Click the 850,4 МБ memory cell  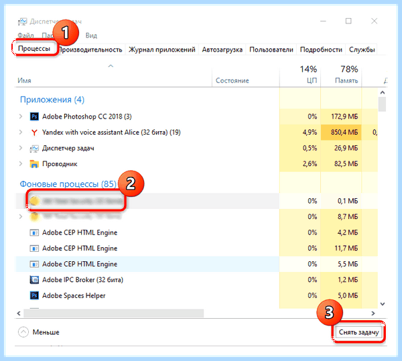pyautogui.click(x=341, y=133)
